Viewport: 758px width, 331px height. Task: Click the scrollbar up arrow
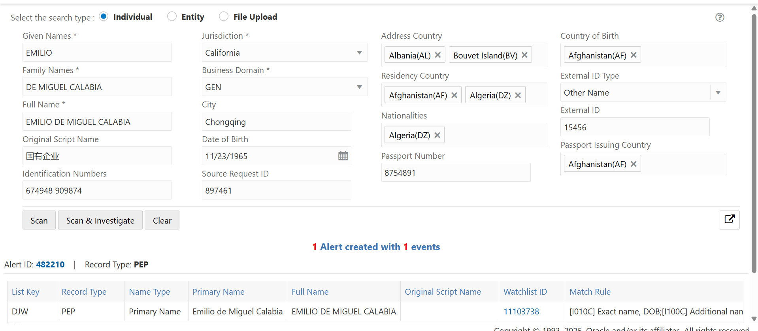[754, 8]
